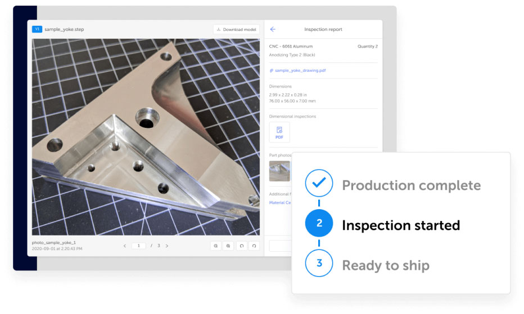Screen dimensions: 524x314
Task: Click the V1 version badge
Action: pyautogui.click(x=37, y=29)
